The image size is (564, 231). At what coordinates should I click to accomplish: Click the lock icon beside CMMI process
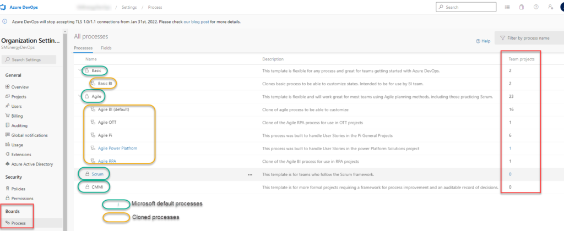pyautogui.click(x=86, y=187)
